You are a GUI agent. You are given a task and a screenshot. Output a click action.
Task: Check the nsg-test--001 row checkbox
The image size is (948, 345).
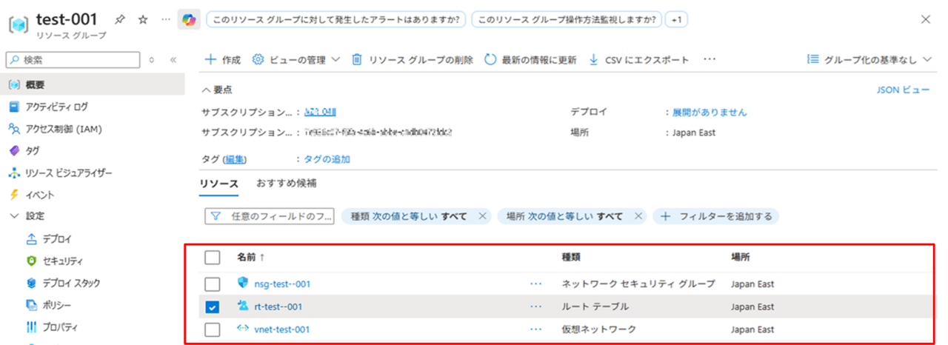tap(213, 284)
